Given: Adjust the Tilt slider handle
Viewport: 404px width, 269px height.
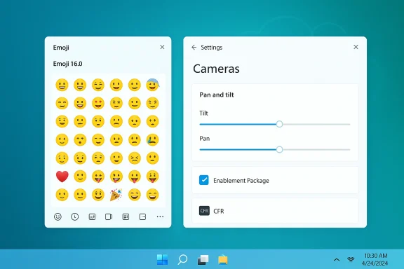Looking at the screenshot, I should pyautogui.click(x=279, y=124).
